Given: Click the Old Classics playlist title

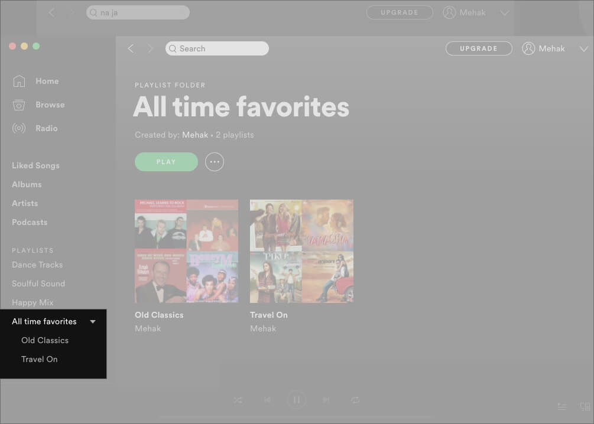Looking at the screenshot, I should (x=159, y=315).
